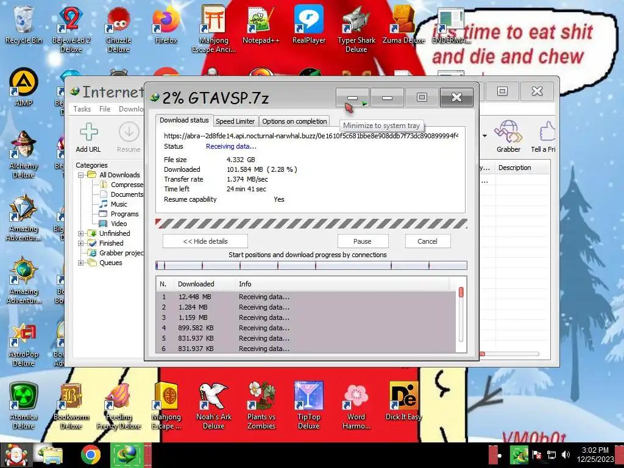Viewport: 624px width, 468px height.
Task: Click Grabber in IDM main toolbar
Action: (x=508, y=137)
